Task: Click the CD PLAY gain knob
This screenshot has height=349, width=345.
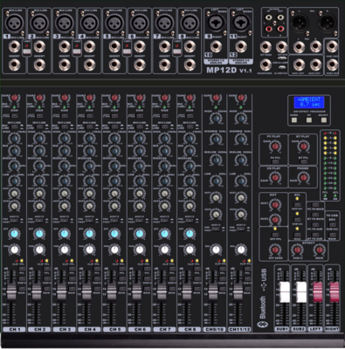Action: coord(275,177)
